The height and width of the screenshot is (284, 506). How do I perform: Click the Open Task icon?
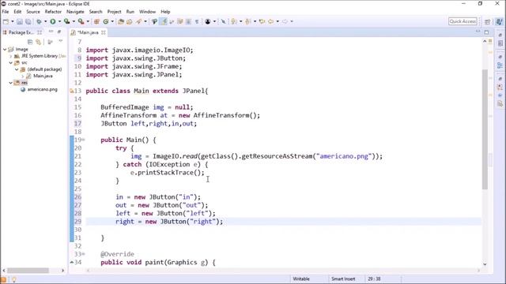(130, 21)
